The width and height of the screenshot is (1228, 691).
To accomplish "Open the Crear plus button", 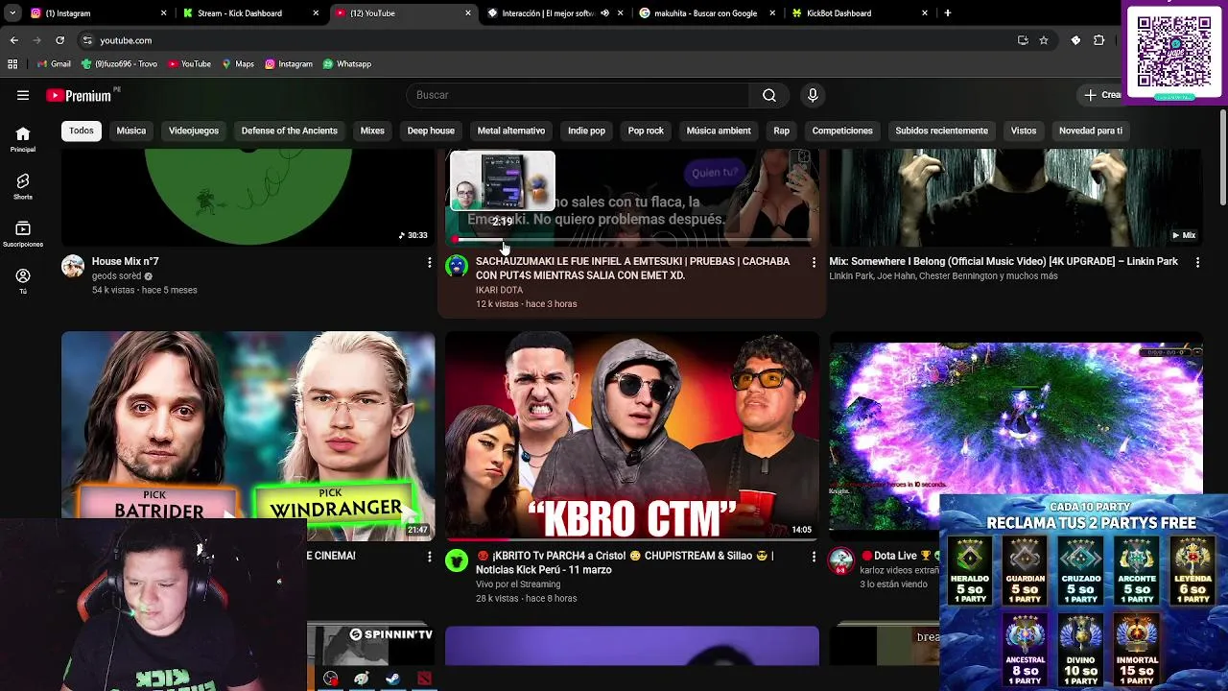I will click(x=1103, y=95).
